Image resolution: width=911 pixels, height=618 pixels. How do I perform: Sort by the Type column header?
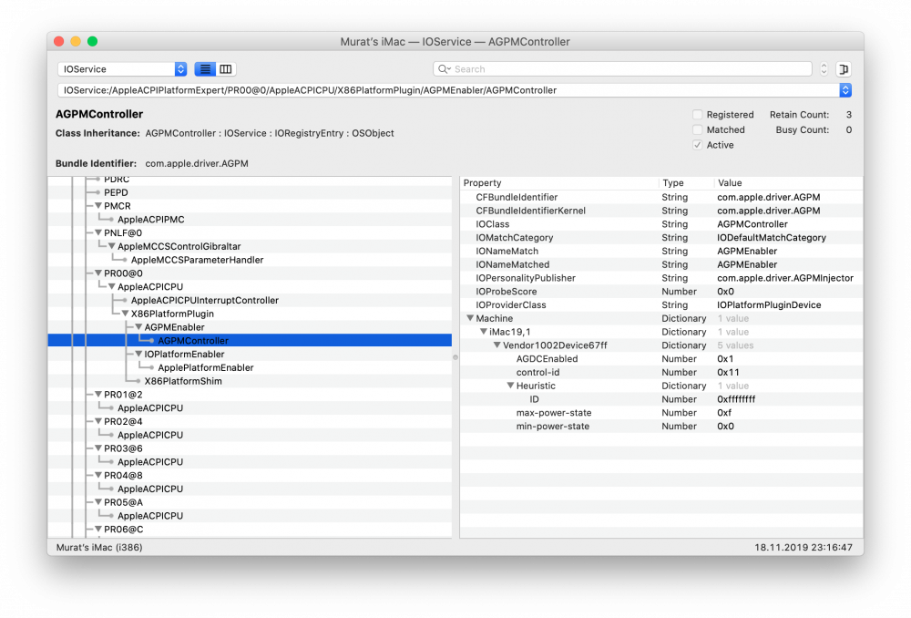pyautogui.click(x=686, y=183)
